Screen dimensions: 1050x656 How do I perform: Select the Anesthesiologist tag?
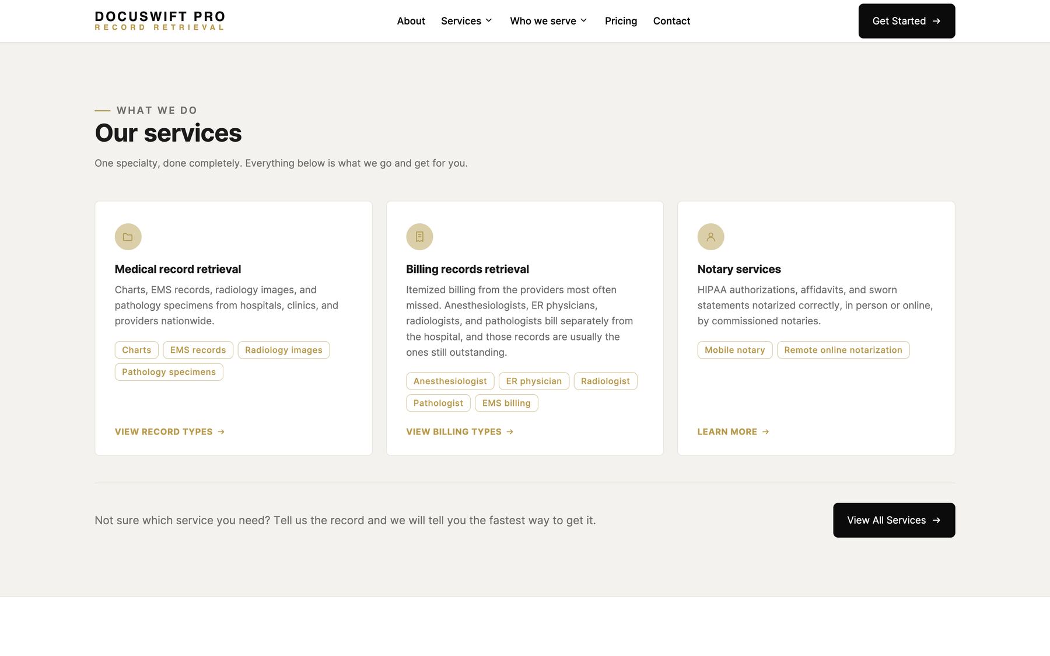(450, 381)
